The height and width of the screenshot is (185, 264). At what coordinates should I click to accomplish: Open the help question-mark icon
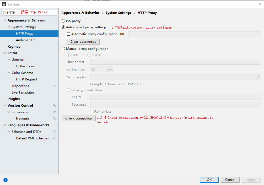click(x=5, y=180)
